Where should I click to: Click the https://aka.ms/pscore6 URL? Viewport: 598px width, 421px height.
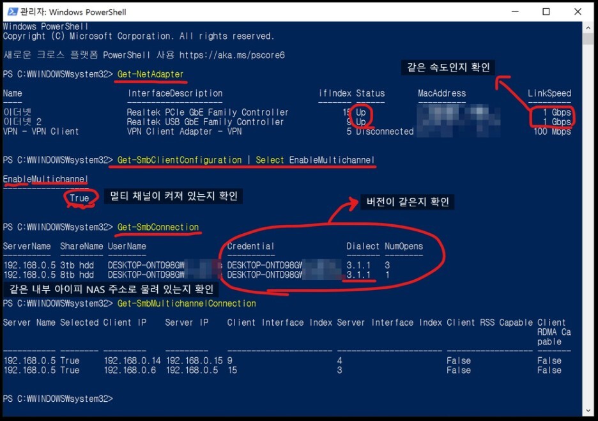coord(232,56)
